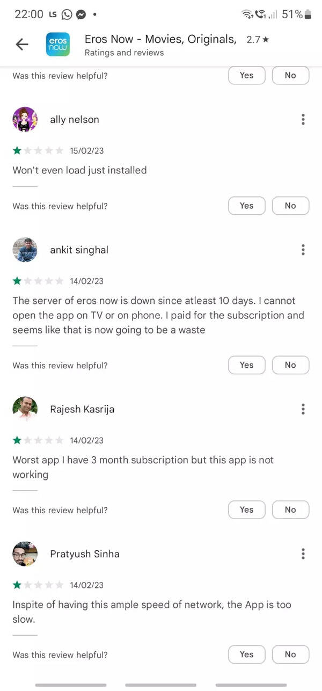View ankit singhal's profile avatar
Image resolution: width=322 pixels, height=691 pixels.
point(25,250)
